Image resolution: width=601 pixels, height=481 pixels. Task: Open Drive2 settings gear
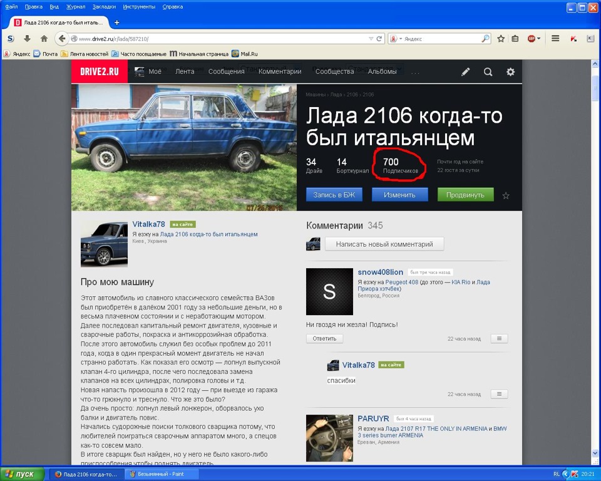click(x=510, y=72)
